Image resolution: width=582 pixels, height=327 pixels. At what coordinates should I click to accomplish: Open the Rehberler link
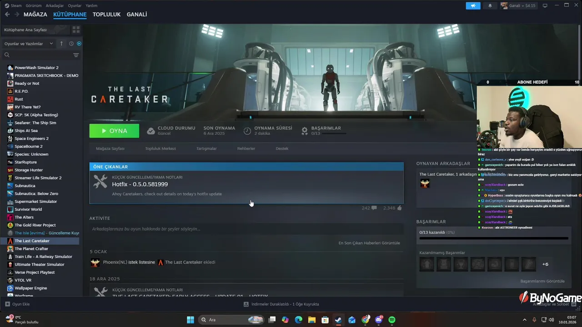(246, 149)
